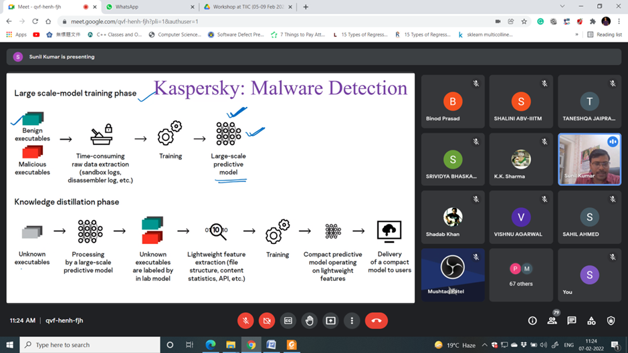The height and width of the screenshot is (353, 628).
Task: Click the Present now screen-share icon
Action: tap(330, 321)
